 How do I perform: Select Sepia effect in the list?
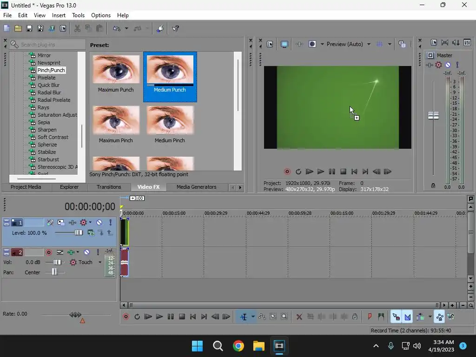coord(44,122)
